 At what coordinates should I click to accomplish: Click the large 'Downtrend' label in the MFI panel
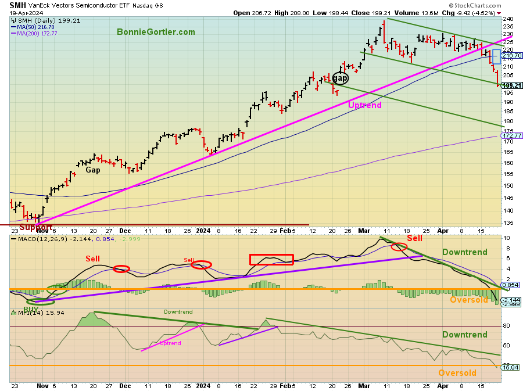point(465,335)
